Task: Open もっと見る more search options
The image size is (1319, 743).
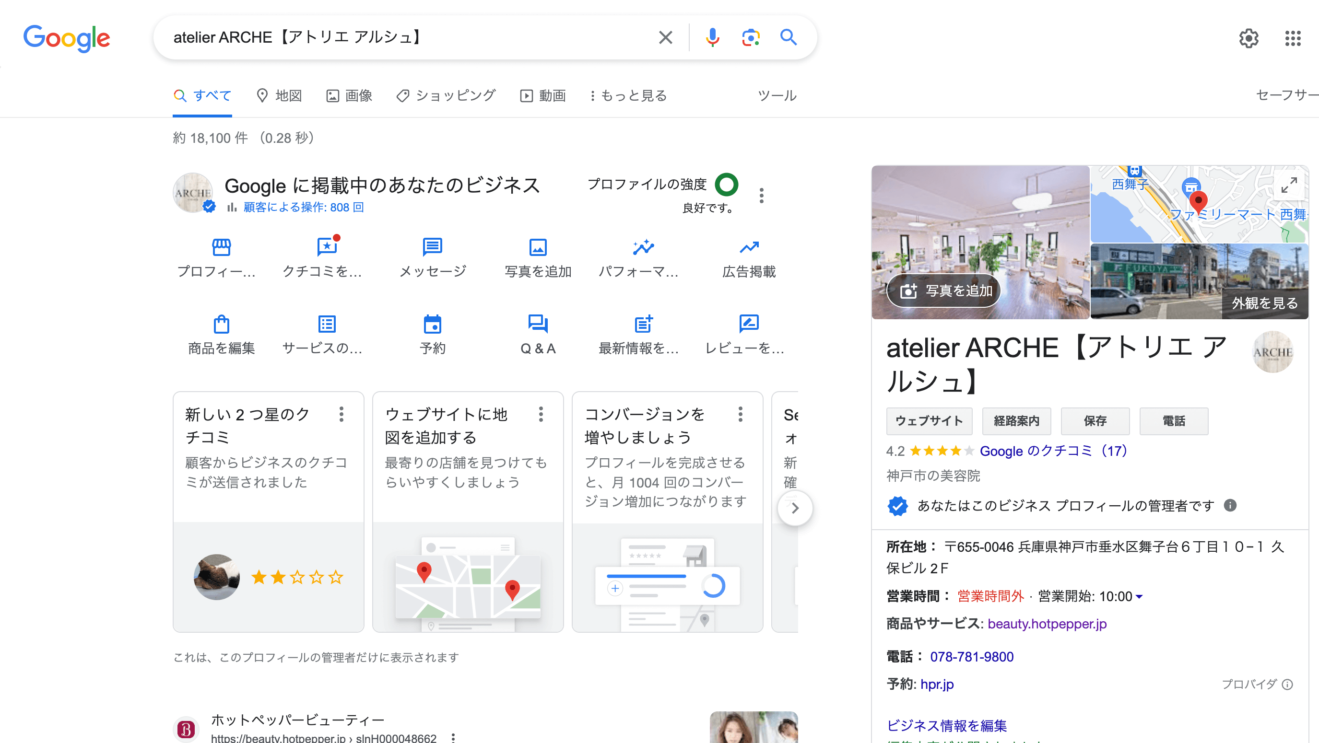Action: click(628, 96)
